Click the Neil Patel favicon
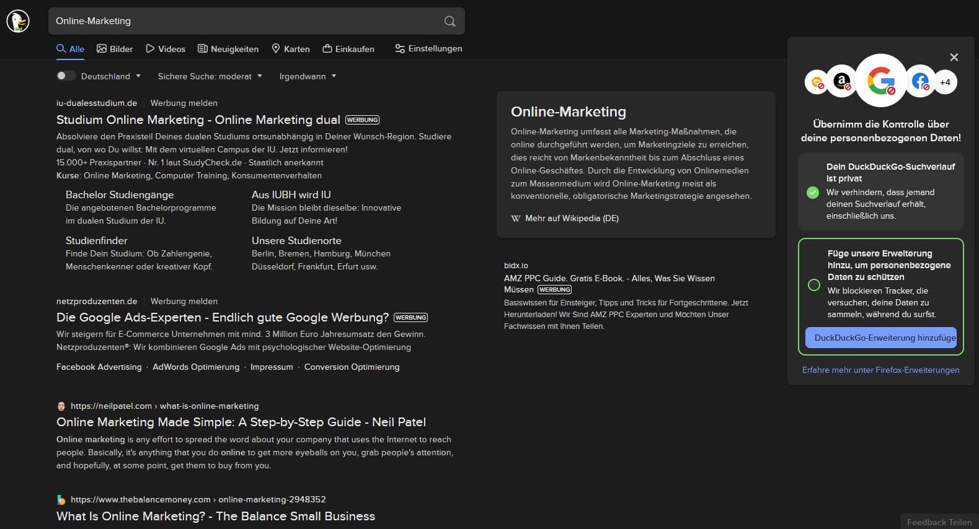This screenshot has width=979, height=529. click(x=61, y=406)
